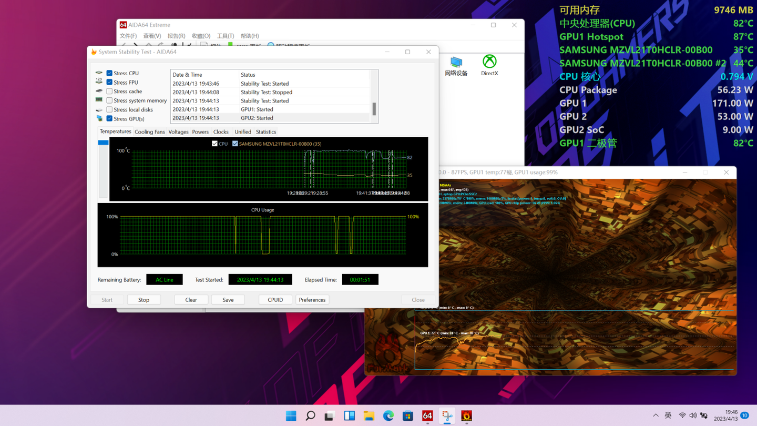
Task: Click the memory module icon beside Stress system memory
Action: click(99, 100)
